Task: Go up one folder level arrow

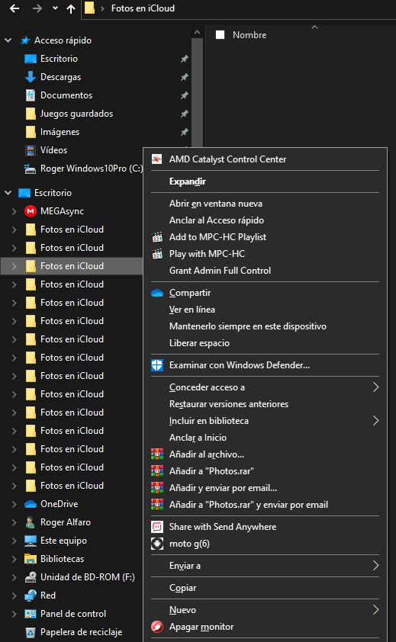Action: [71, 8]
